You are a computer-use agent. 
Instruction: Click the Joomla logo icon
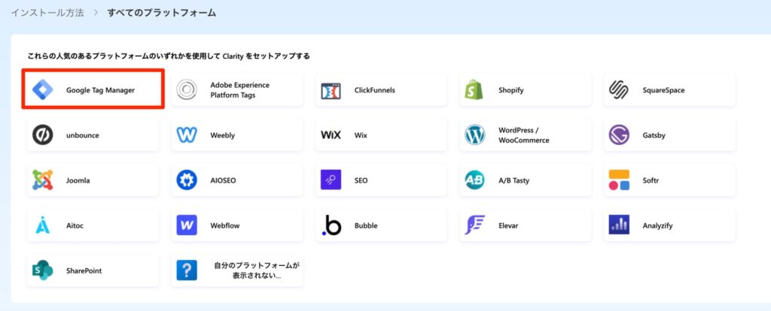coord(43,180)
